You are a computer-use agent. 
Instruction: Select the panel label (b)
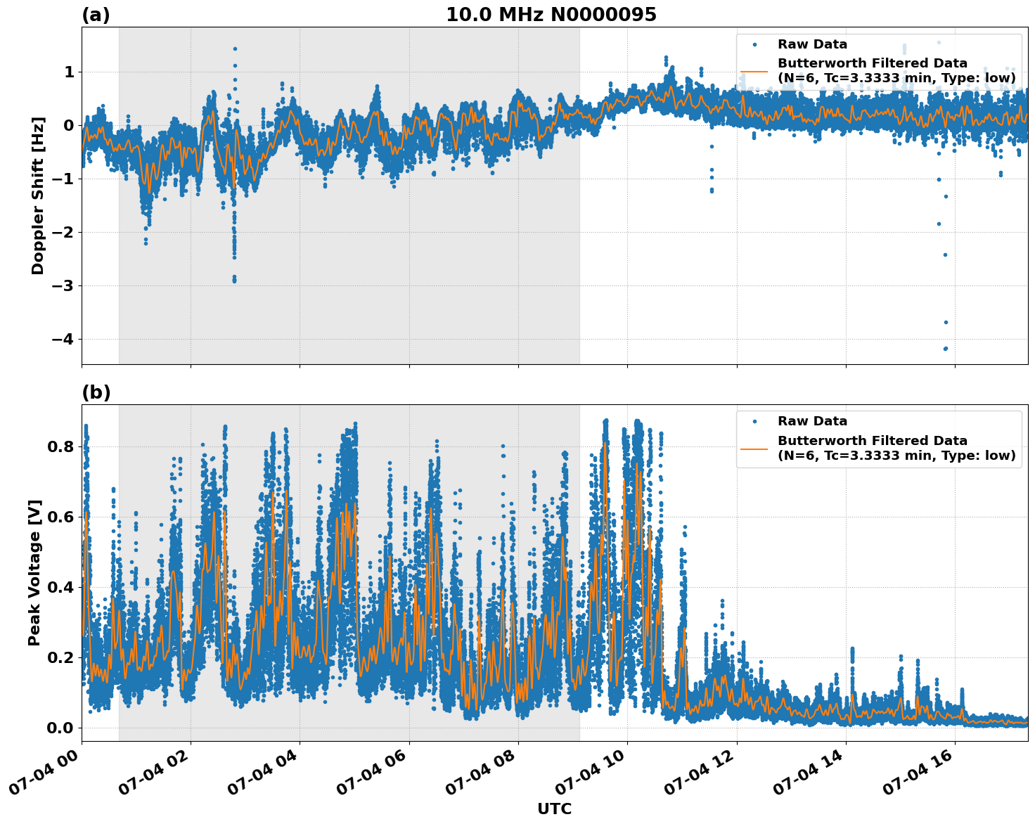tap(96, 392)
